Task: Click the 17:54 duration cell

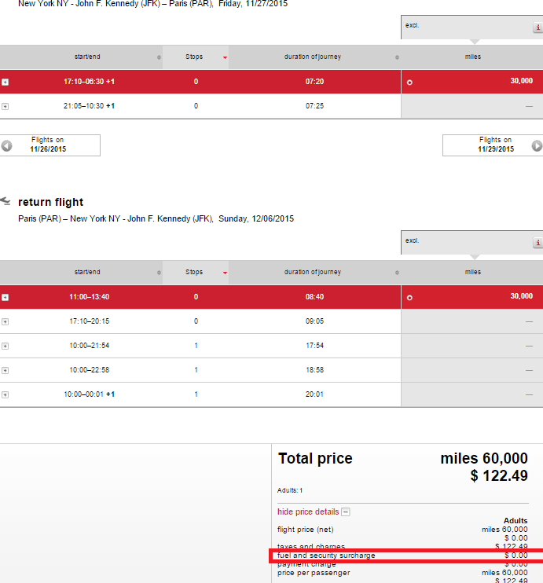Action: point(314,346)
